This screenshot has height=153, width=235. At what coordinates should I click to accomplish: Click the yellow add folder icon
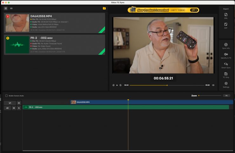104,8
